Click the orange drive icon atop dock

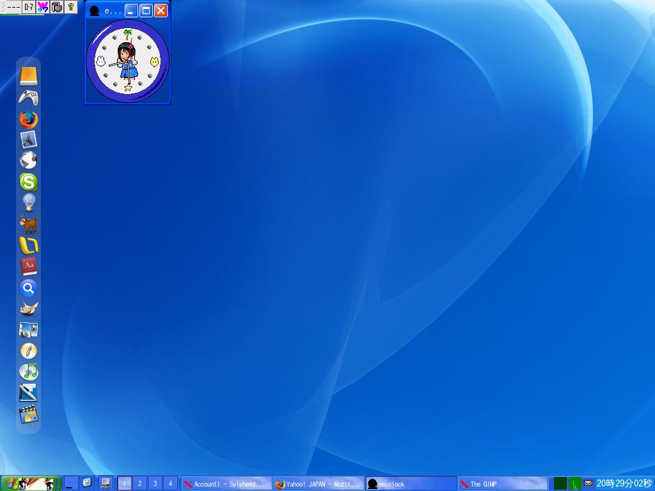28,76
